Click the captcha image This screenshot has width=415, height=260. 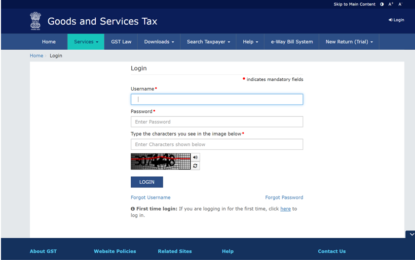pyautogui.click(x=161, y=162)
